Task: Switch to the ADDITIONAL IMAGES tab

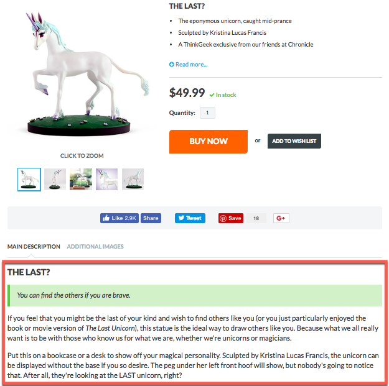Action: point(95,247)
